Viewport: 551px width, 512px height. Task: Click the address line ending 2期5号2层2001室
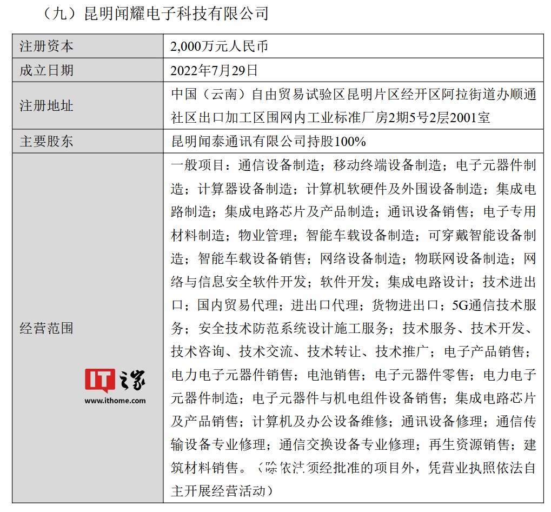point(330,117)
